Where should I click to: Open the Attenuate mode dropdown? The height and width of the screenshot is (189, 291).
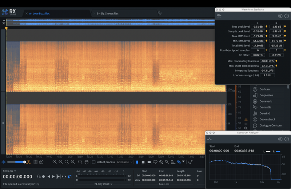point(125,162)
